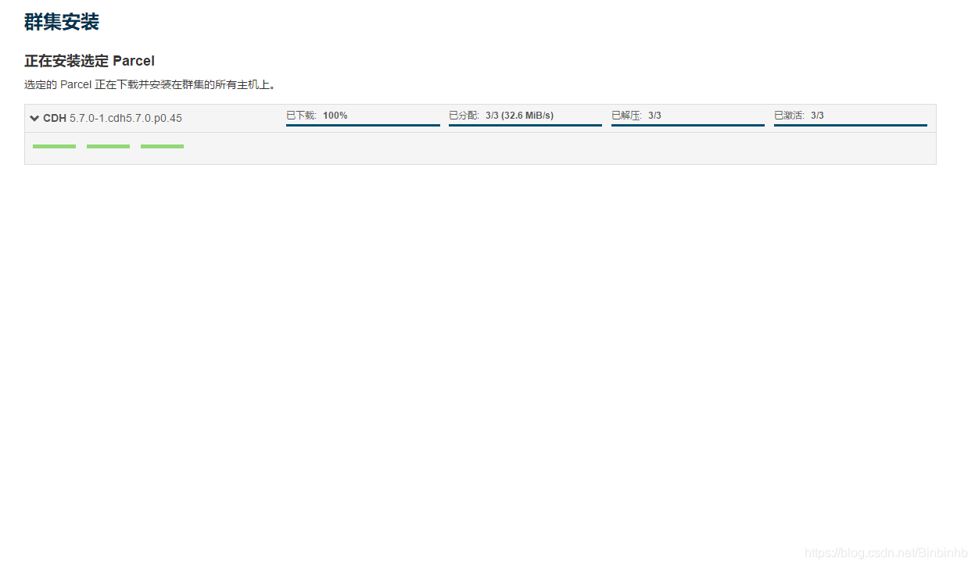Click the 正在安装选定 Parcel subheading

pyautogui.click(x=90, y=61)
